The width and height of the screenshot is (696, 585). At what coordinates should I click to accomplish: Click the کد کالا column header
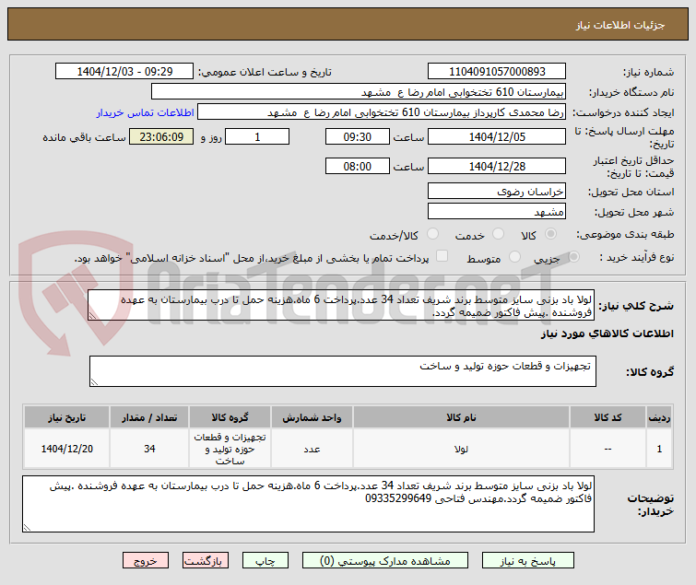(x=608, y=417)
